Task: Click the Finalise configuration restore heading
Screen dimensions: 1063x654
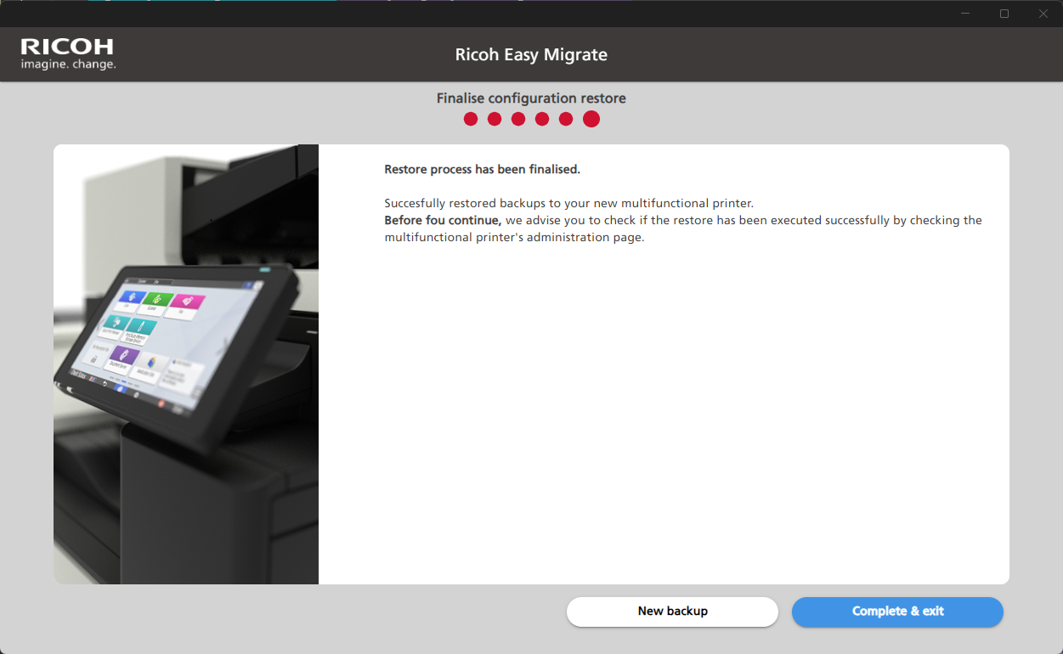Action: [531, 99]
